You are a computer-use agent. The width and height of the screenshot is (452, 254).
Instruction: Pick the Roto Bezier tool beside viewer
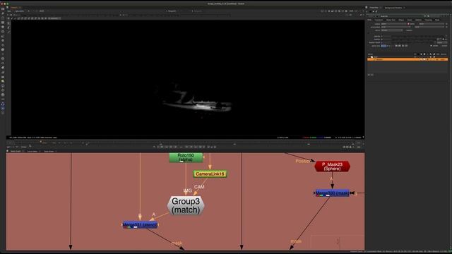click(x=8, y=32)
